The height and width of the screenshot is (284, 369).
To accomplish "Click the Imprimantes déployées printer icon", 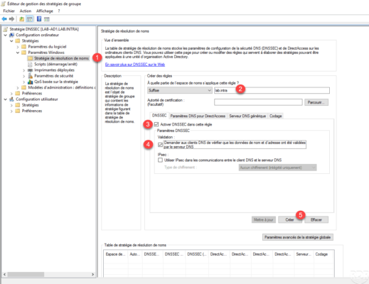I will (30, 70).
